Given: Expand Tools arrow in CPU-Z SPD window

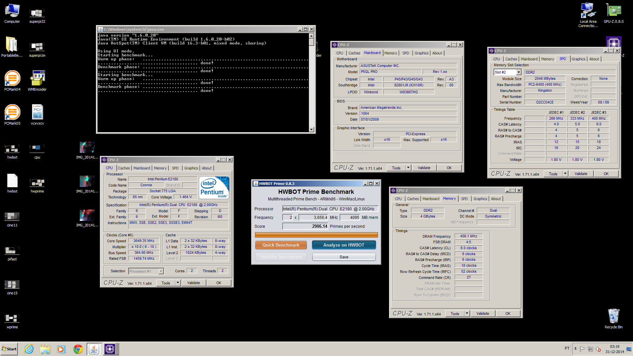Looking at the screenshot, I should [565, 174].
